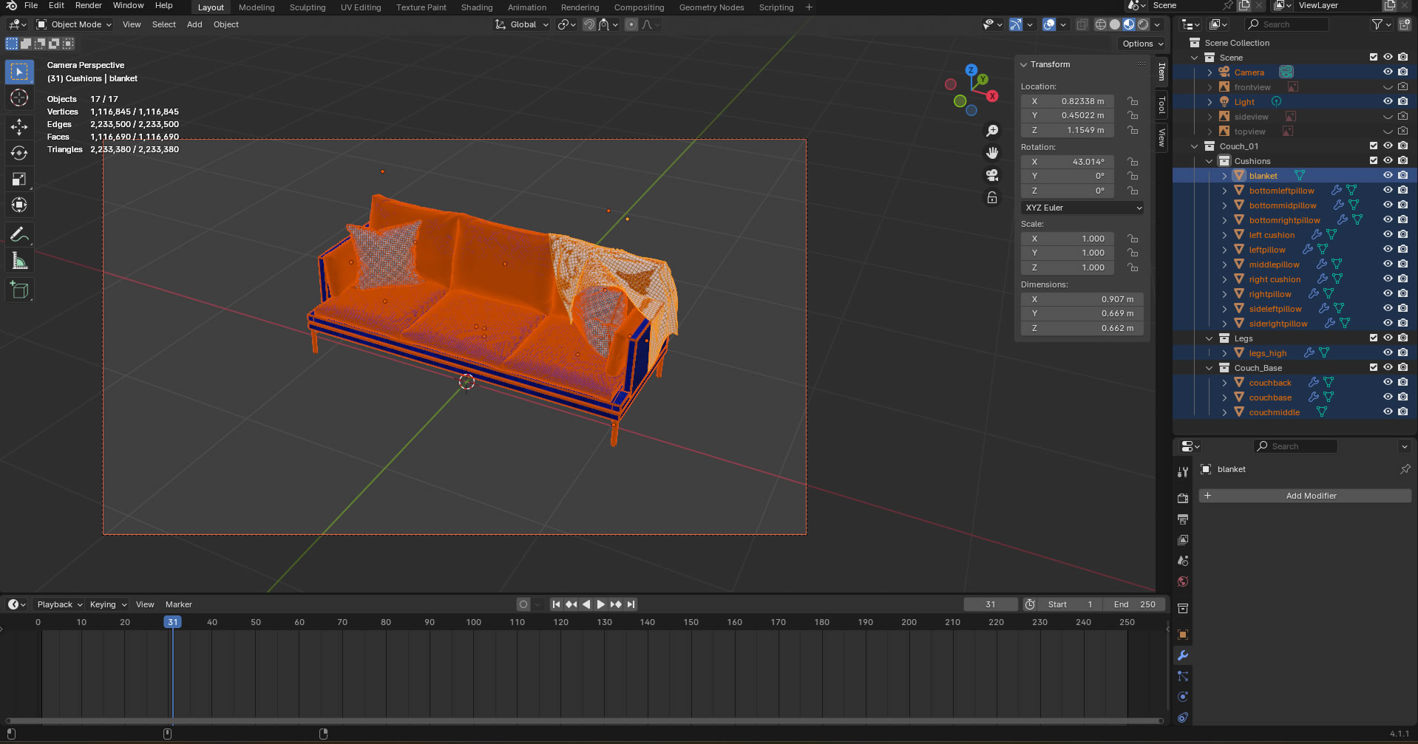Open the Object properties tab icon

point(1183,635)
